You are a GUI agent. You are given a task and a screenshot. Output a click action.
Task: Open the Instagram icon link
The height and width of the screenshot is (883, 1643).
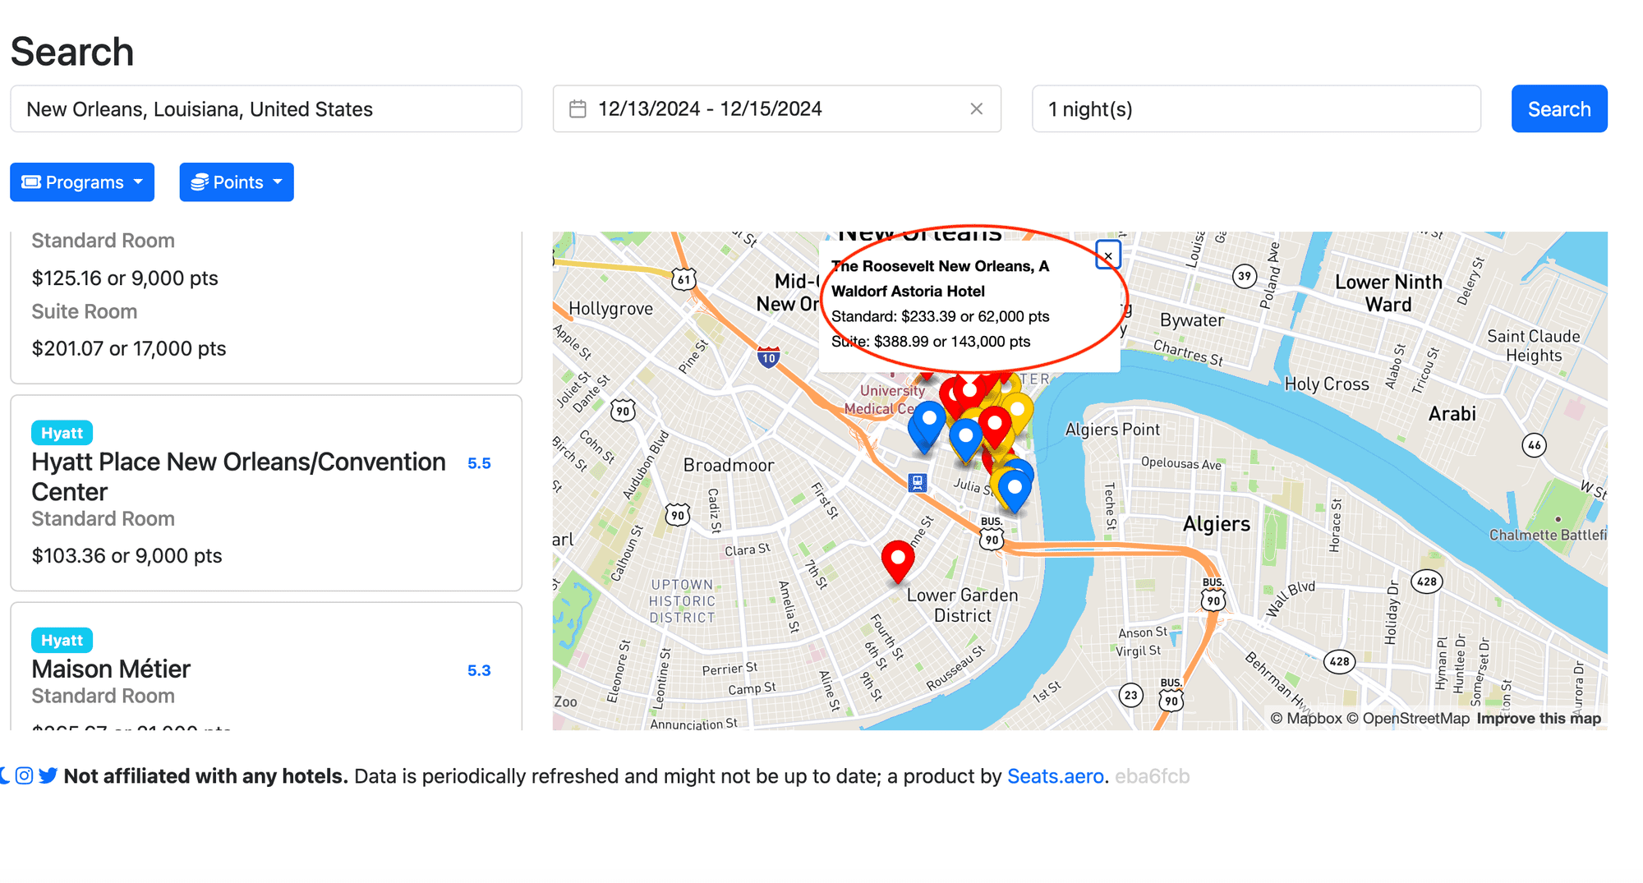pyautogui.click(x=25, y=775)
